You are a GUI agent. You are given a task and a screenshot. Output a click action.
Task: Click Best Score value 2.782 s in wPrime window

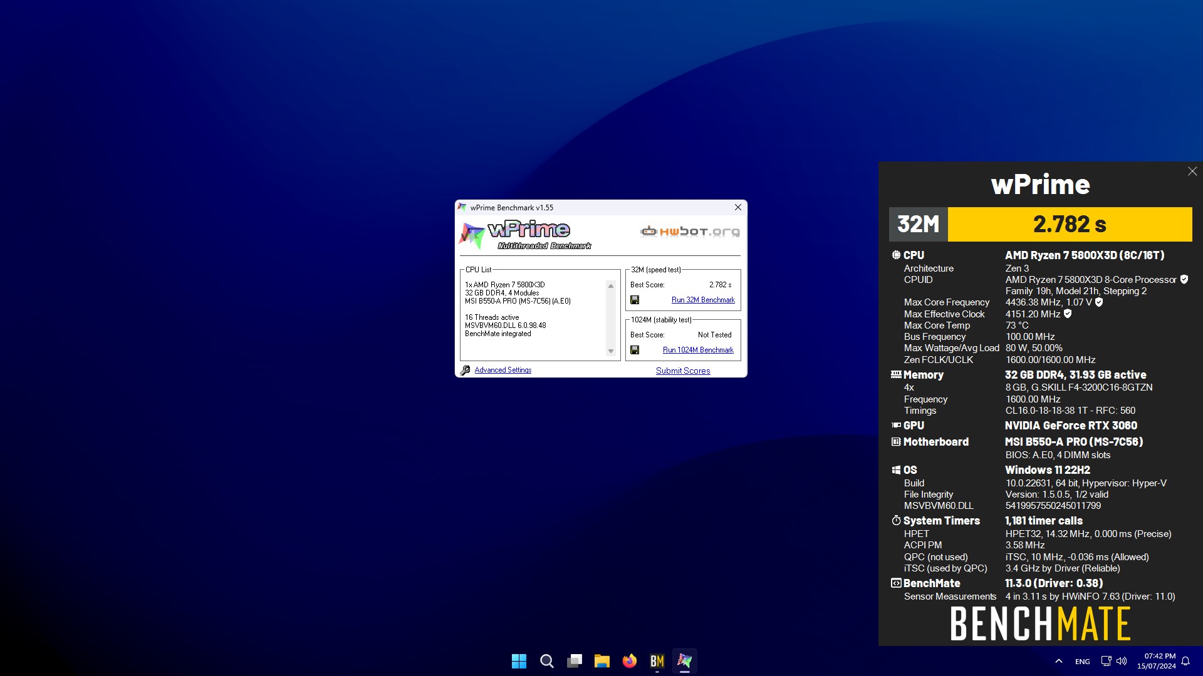(x=720, y=285)
